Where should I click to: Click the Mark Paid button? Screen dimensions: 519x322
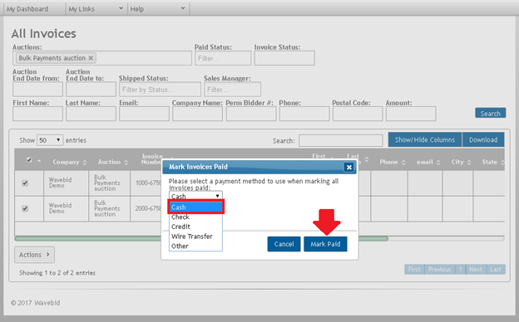tap(325, 244)
